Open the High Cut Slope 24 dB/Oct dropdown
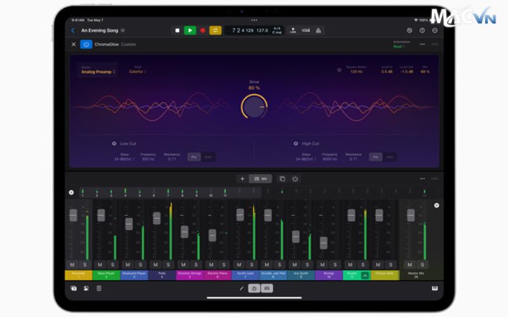508x317 pixels. tap(306, 159)
